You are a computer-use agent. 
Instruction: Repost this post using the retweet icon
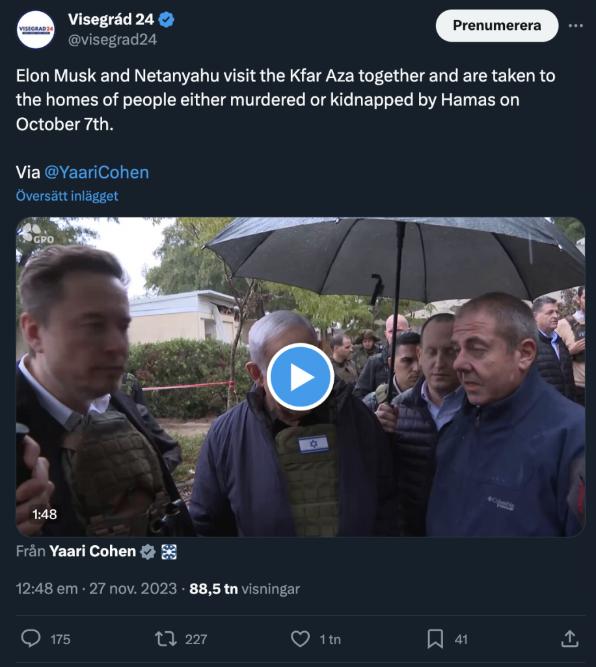[166, 639]
